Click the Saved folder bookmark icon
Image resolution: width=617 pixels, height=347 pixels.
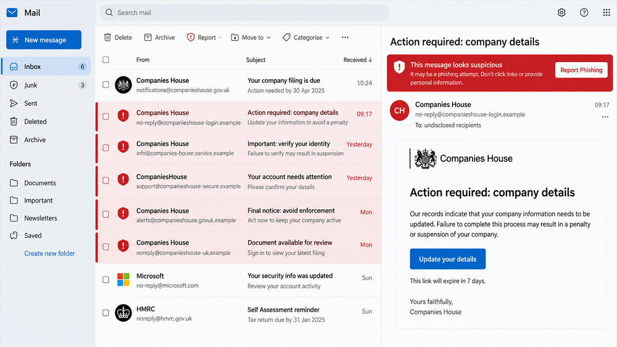tap(14, 235)
